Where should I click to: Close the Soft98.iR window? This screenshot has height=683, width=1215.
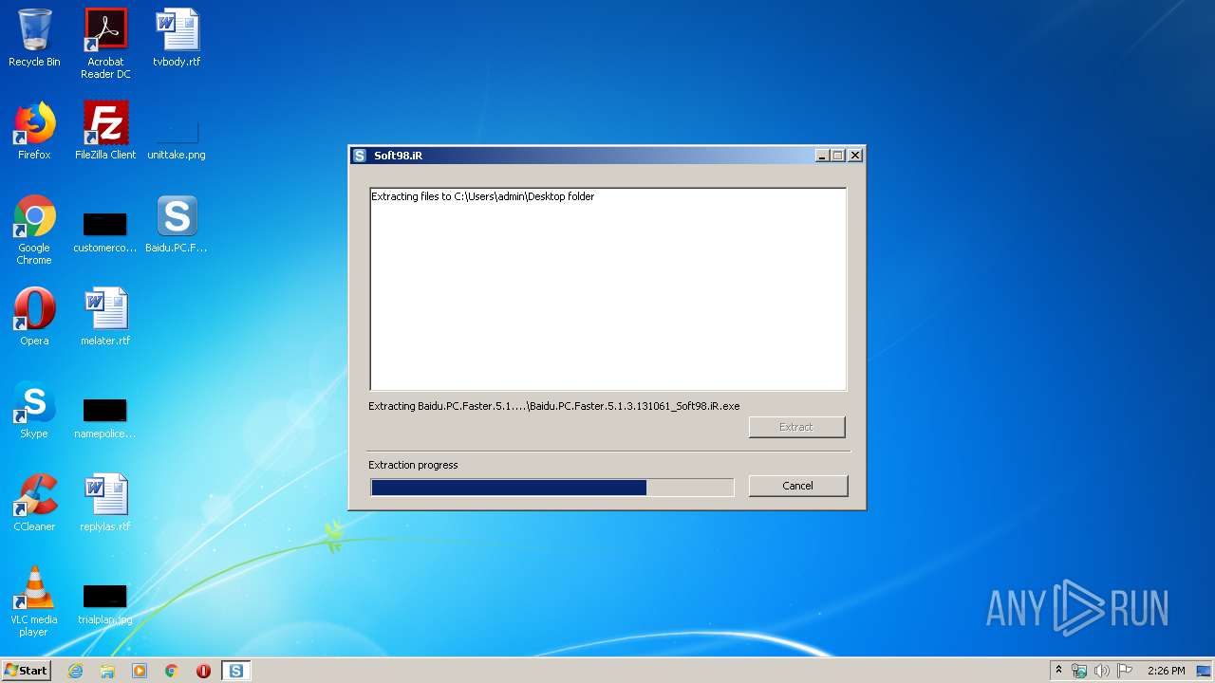pos(855,156)
